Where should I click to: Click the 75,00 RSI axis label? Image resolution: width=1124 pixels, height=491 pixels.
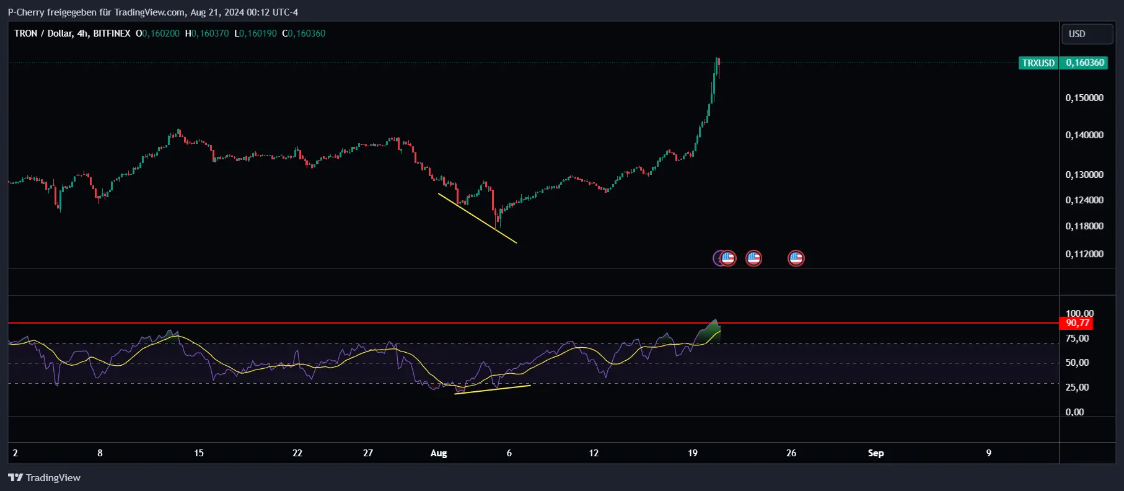click(x=1077, y=338)
